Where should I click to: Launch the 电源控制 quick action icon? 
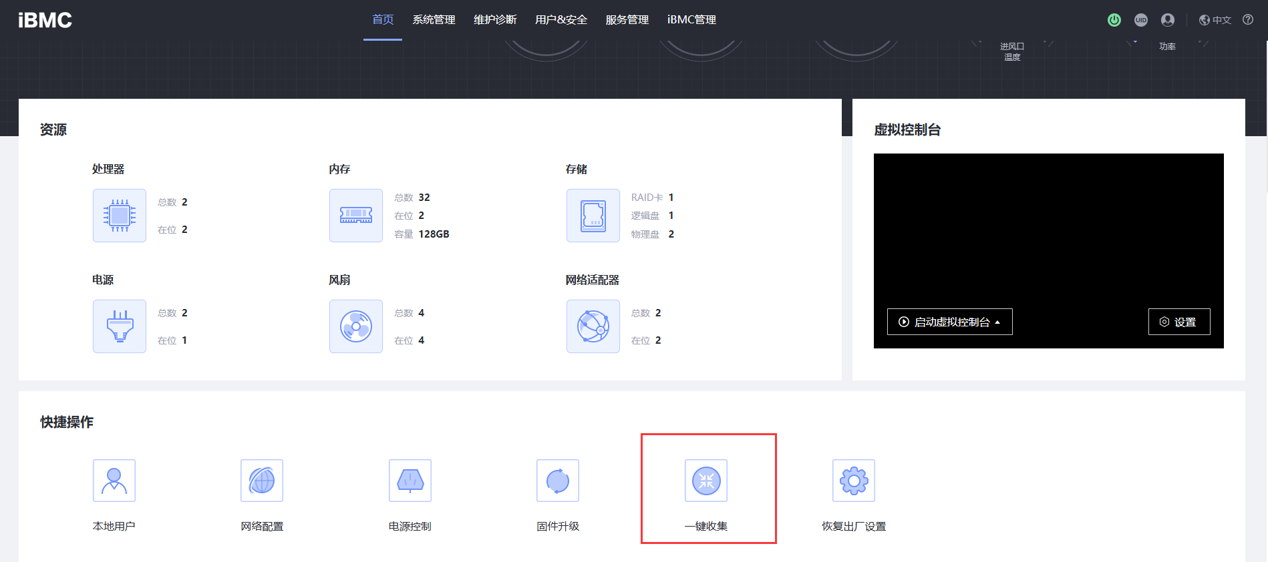click(x=410, y=481)
